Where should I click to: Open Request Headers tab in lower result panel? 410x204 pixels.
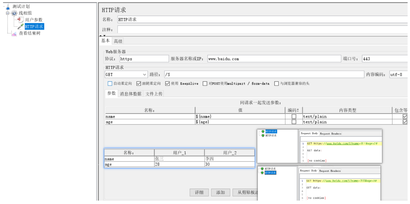[x=330, y=171]
